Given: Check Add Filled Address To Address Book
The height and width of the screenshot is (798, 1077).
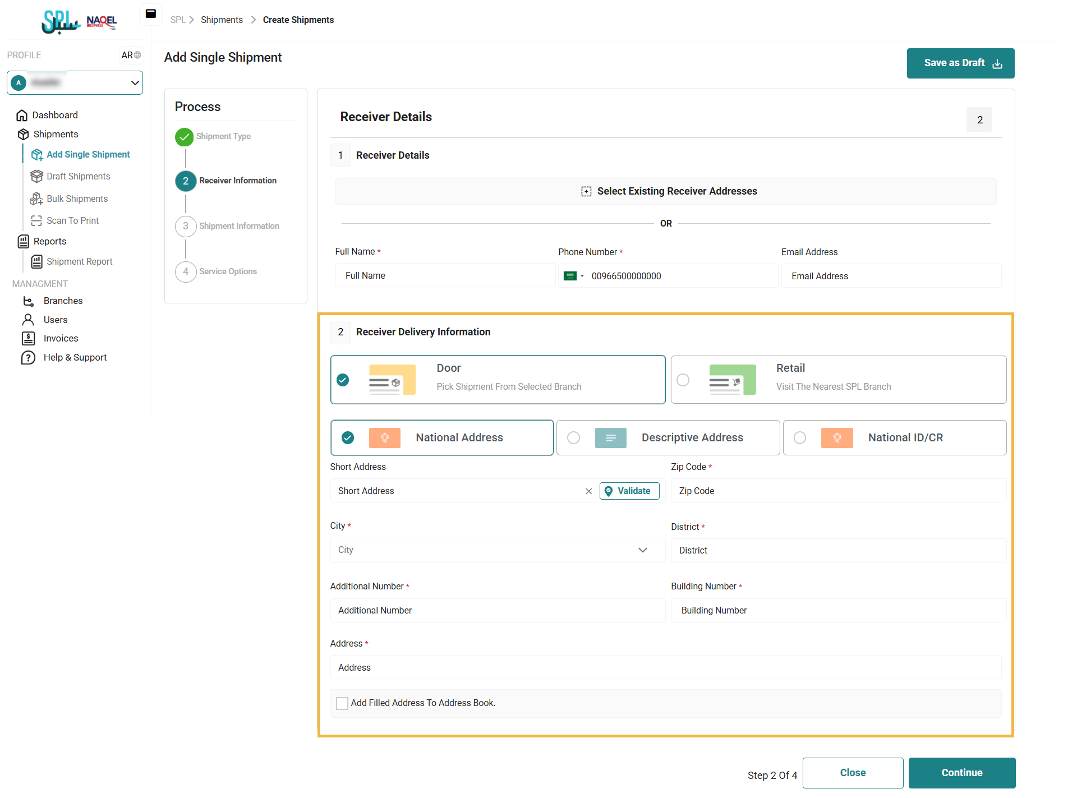Looking at the screenshot, I should pos(342,703).
